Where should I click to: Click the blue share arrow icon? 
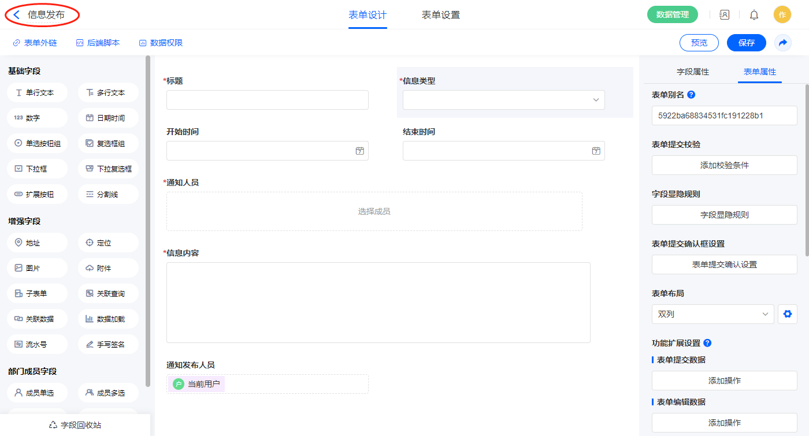[783, 43]
